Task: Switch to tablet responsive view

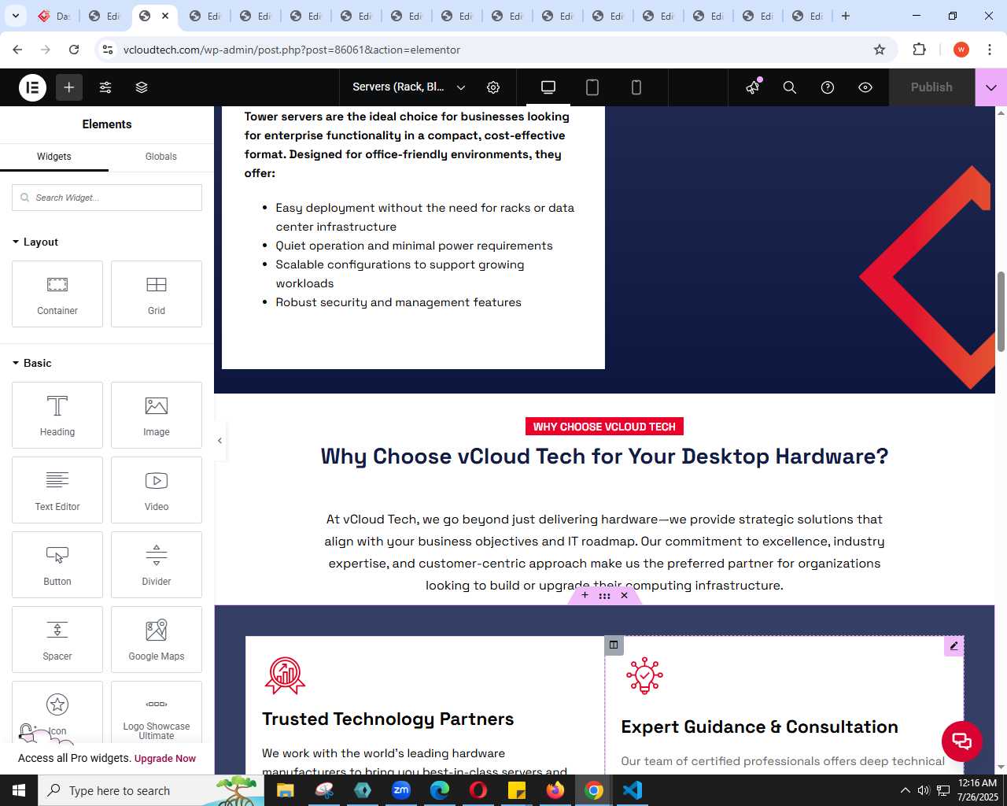Action: [x=592, y=87]
